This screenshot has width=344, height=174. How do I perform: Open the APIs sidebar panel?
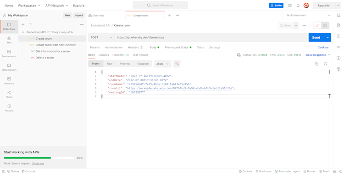point(9,40)
